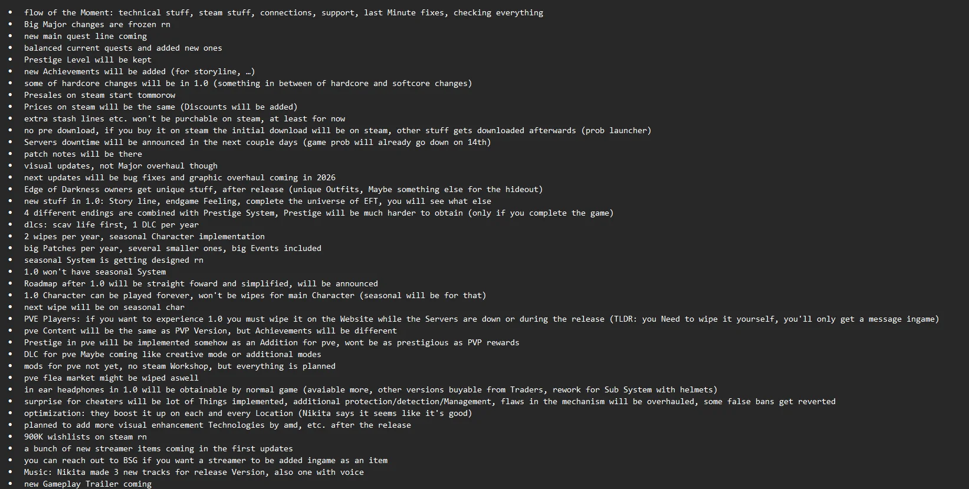Click the "pve flea market might be wiped" line
This screenshot has width=969, height=489.
point(111,378)
